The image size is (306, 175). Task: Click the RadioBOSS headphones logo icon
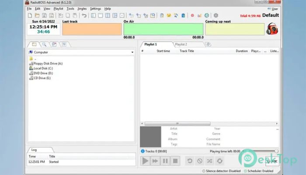[x=272, y=29]
